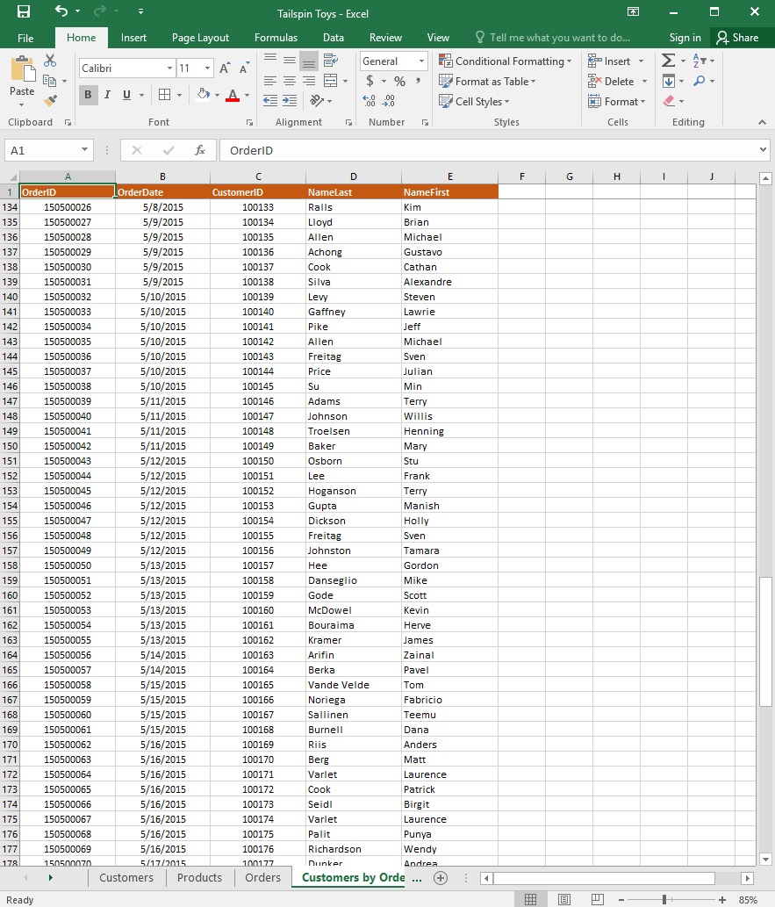Switch to Page Layout view in status bar
775x907 pixels.
(x=564, y=899)
